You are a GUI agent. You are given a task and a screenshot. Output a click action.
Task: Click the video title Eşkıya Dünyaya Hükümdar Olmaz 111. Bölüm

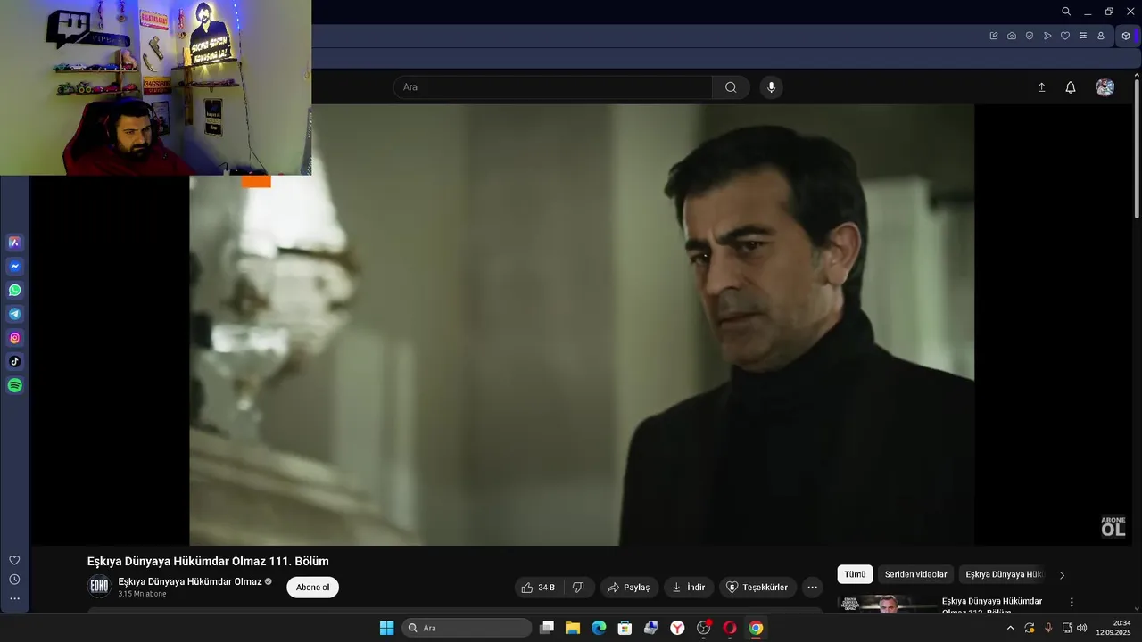pos(208,561)
